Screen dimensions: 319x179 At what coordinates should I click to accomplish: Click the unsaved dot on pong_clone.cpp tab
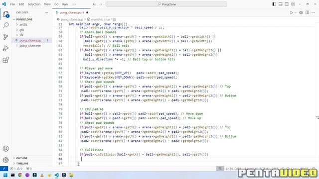click(87, 12)
